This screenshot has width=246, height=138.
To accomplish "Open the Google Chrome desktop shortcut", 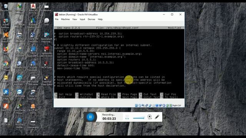I will 6,66.
